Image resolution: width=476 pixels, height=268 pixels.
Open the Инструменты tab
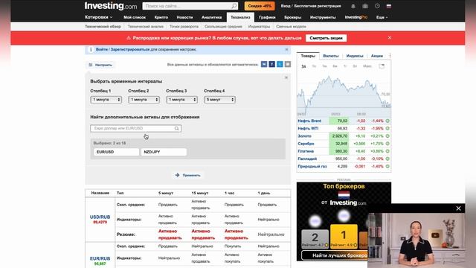point(323,17)
